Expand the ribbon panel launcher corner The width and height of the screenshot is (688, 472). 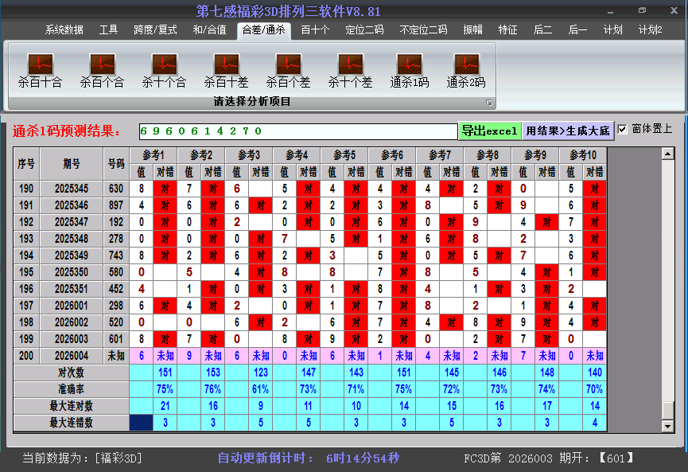(489, 103)
